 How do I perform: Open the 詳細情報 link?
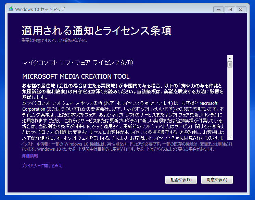pos(30,156)
